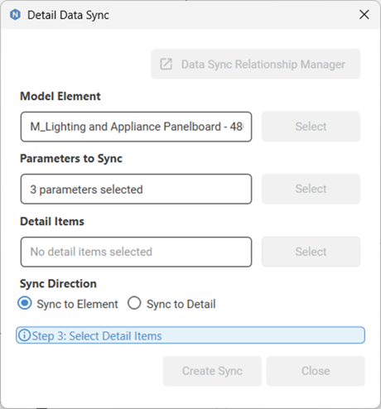Click Select next to Parameters to Sync
This screenshot has width=381, height=409.
(x=311, y=189)
